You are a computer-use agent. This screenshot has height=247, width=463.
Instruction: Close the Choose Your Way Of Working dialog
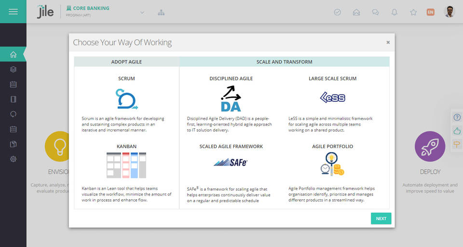388,42
